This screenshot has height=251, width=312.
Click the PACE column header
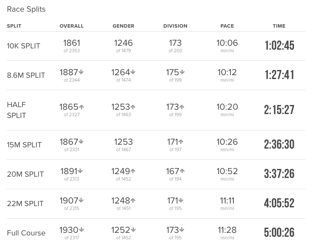coord(227,26)
